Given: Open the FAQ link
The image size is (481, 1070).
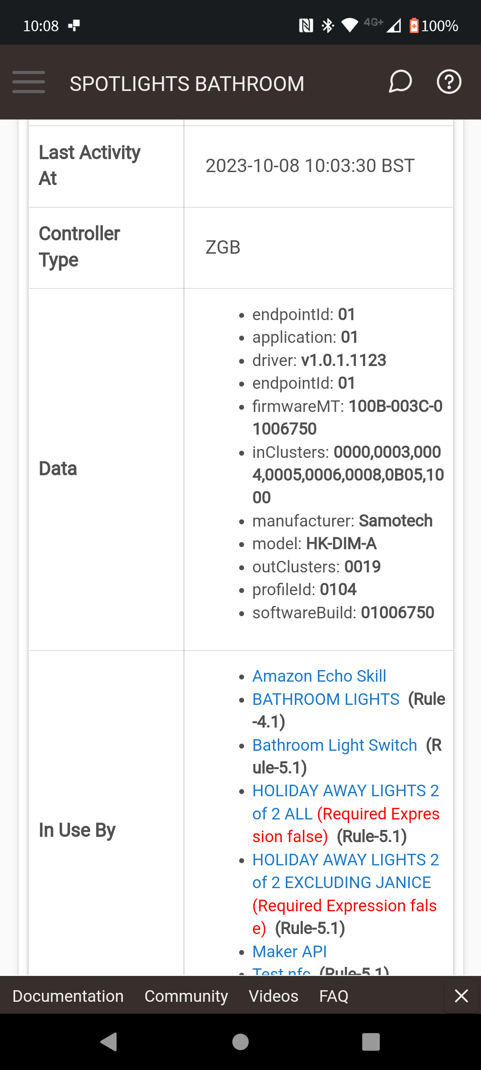Looking at the screenshot, I should point(334,996).
